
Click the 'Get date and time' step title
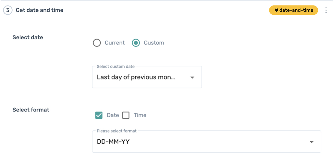point(39,10)
